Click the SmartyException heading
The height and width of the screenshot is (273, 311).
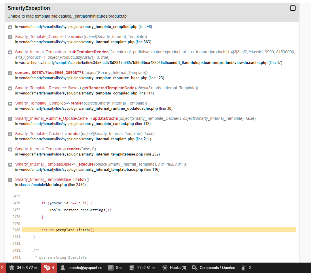(29, 8)
